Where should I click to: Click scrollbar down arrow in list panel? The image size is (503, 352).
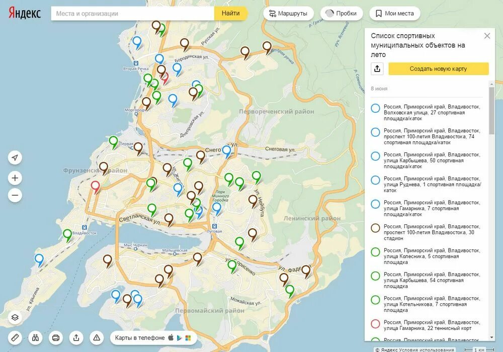[491, 337]
